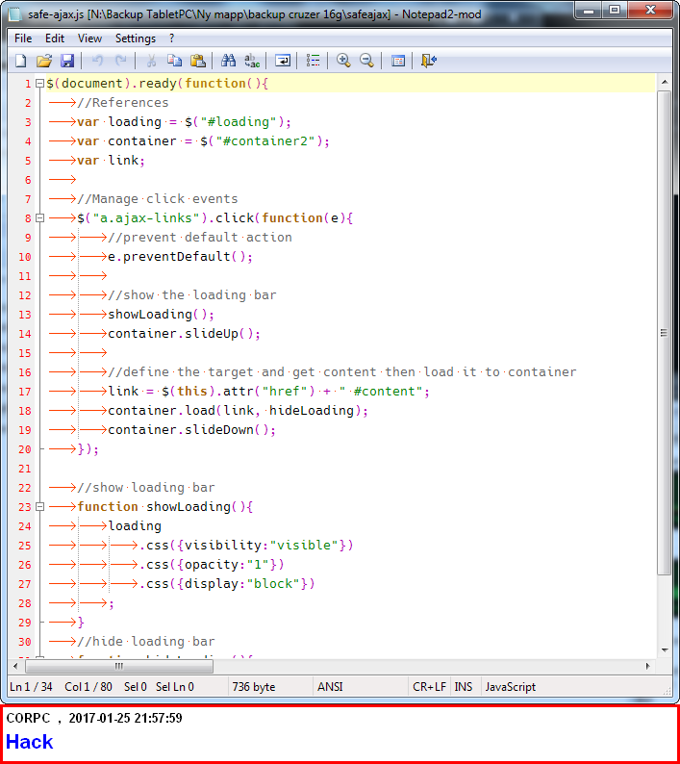Click on var link; line
Image resolution: width=680 pixels, height=764 pixels.
click(111, 161)
